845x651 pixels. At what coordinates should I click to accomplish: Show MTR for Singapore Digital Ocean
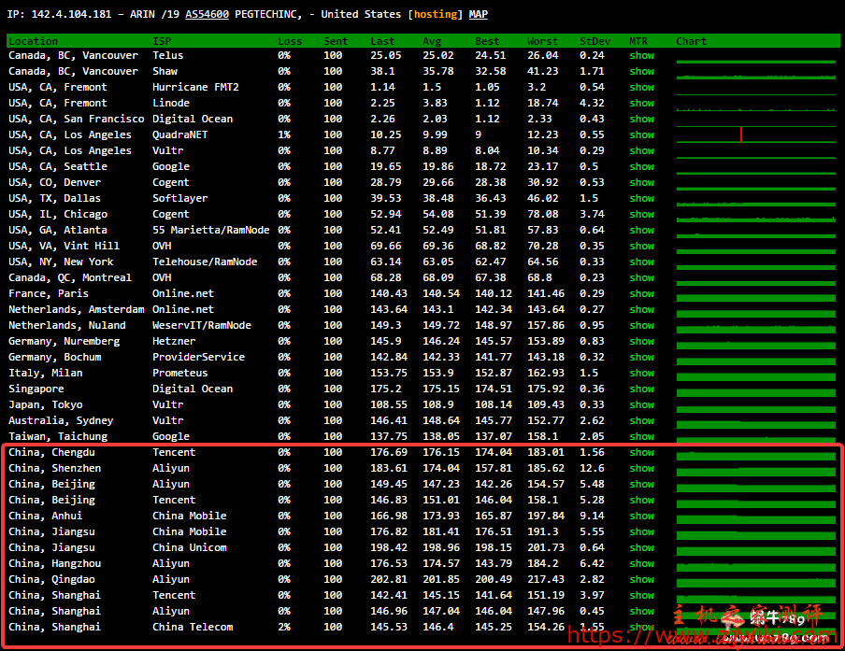(x=641, y=389)
